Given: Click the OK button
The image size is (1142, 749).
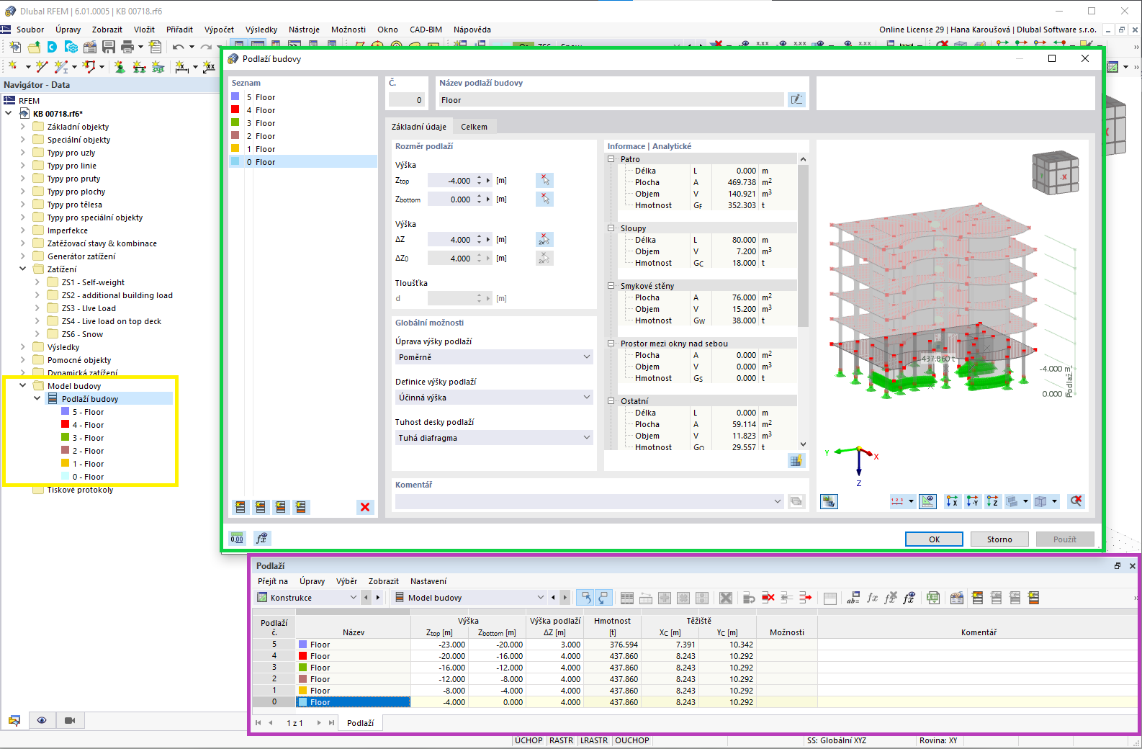Looking at the screenshot, I should coord(934,539).
